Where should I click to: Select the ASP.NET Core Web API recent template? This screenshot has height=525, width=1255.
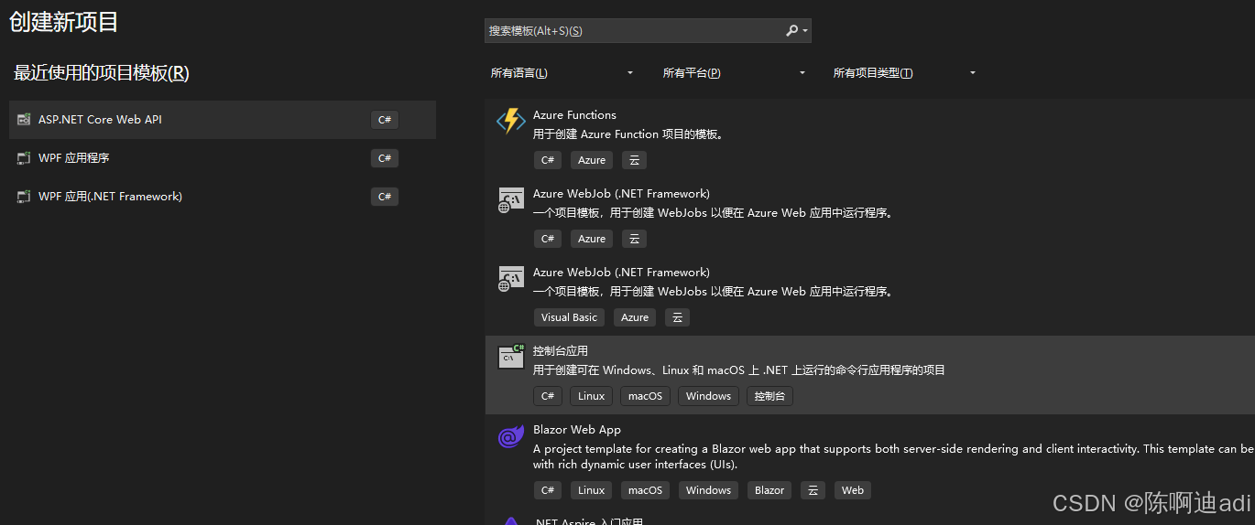tap(223, 120)
